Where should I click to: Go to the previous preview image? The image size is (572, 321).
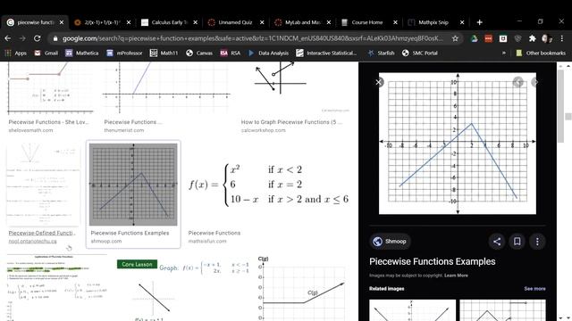(518, 82)
